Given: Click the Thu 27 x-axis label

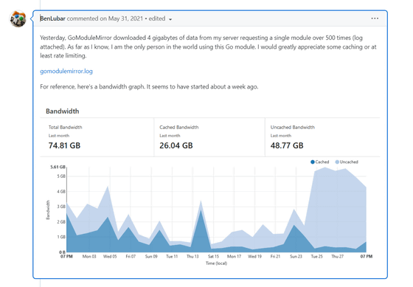Looking at the screenshot, I should pos(338,257).
